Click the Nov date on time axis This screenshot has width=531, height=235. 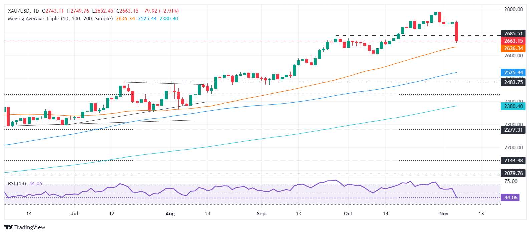pyautogui.click(x=444, y=214)
